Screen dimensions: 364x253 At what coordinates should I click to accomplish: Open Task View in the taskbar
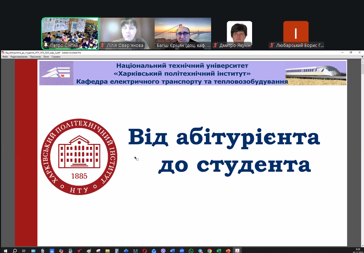click(x=24, y=251)
